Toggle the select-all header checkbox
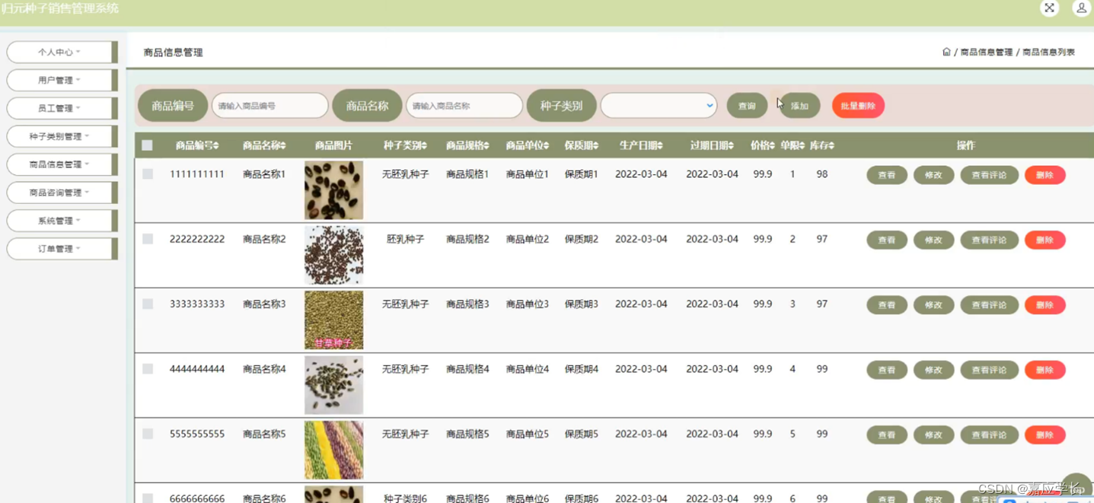Image resolution: width=1094 pixels, height=503 pixels. 148,145
